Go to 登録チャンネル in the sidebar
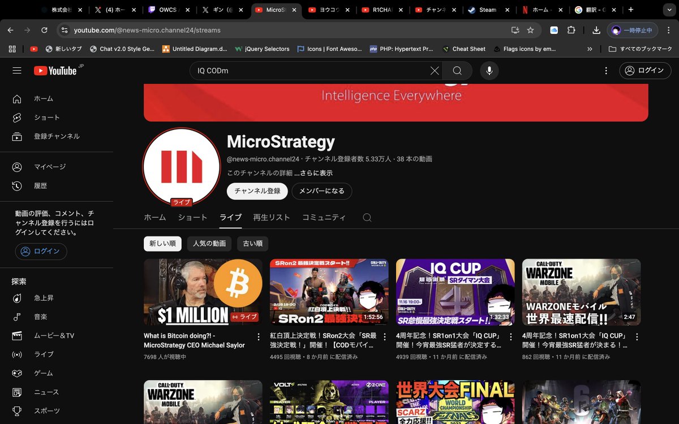679x424 pixels. coord(57,136)
